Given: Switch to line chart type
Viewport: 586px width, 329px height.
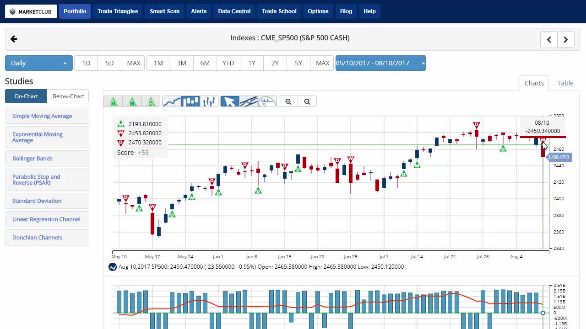Looking at the screenshot, I should coord(172,101).
